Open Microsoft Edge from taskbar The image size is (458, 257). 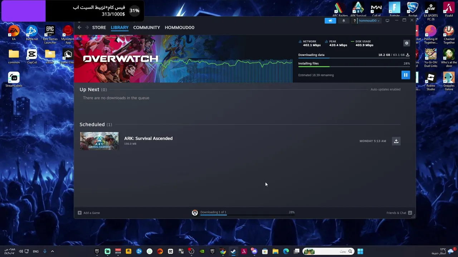point(286,251)
